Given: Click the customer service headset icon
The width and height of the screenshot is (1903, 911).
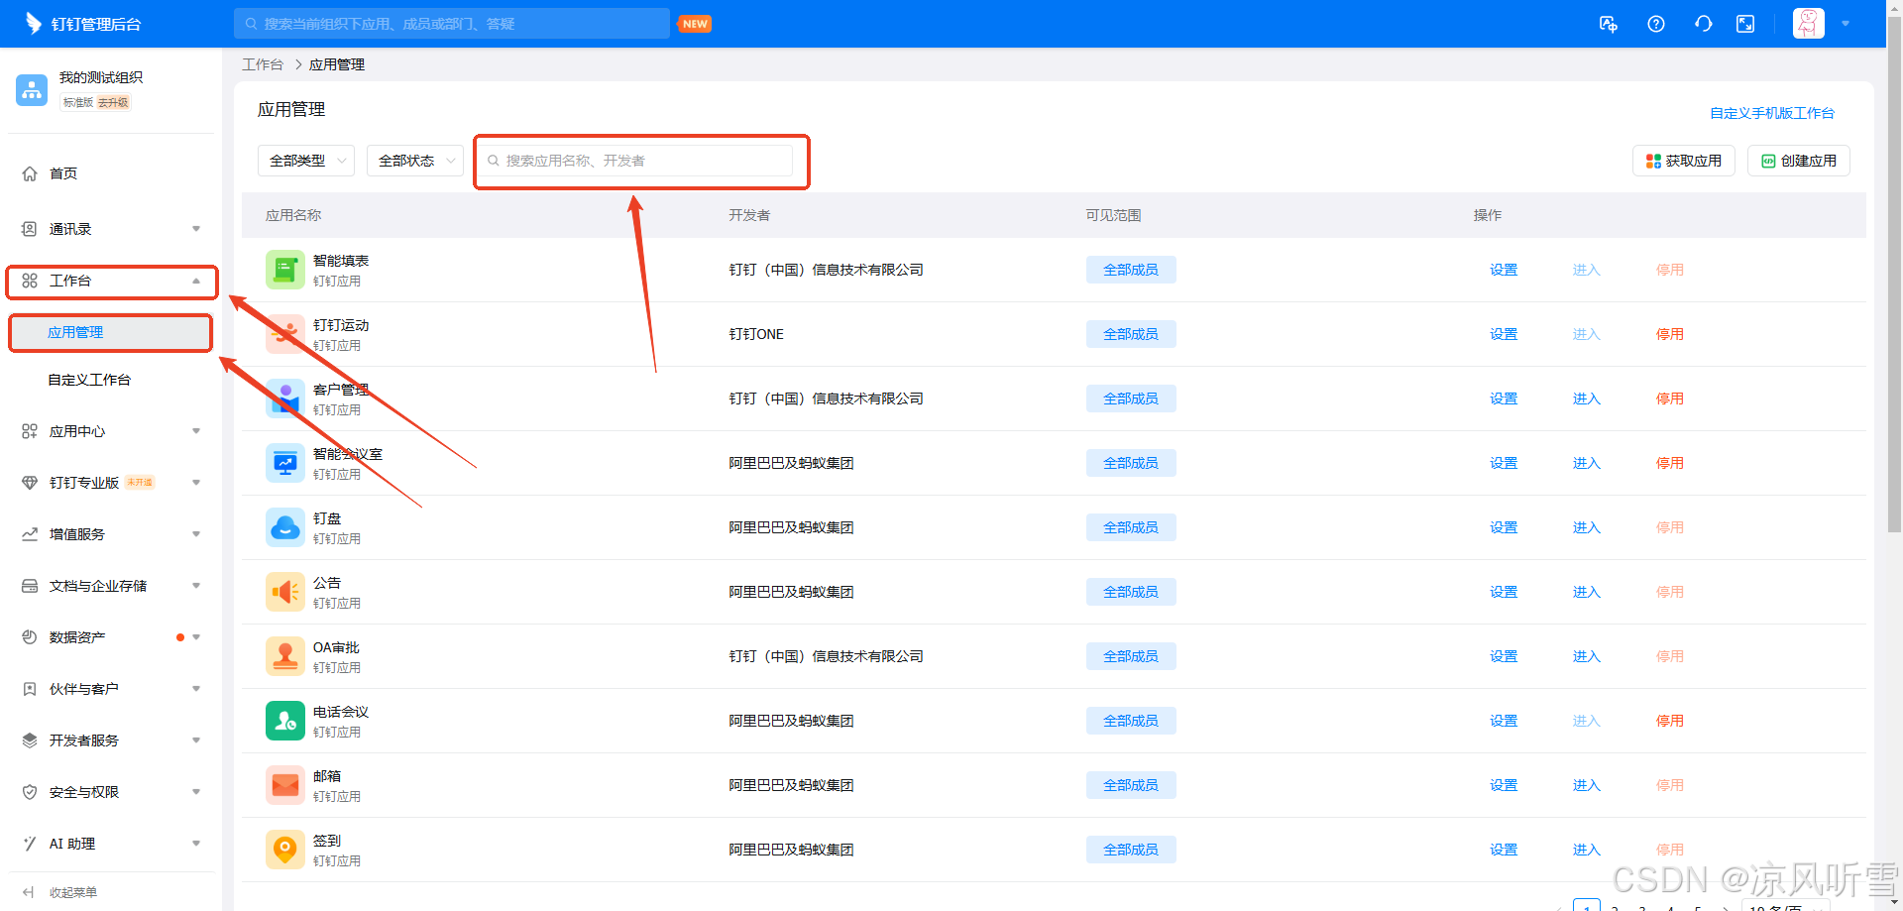Looking at the screenshot, I should coord(1704,24).
